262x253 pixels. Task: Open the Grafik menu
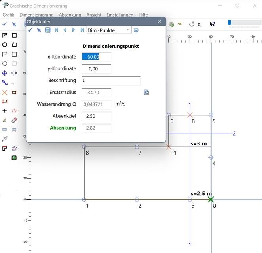[x=8, y=15]
